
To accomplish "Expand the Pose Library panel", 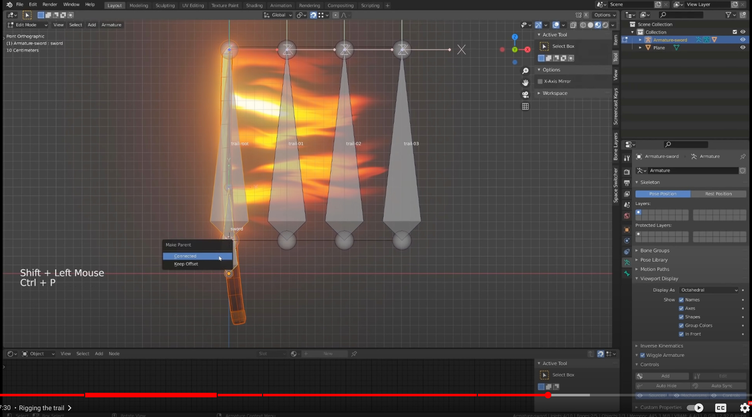I will pos(654,260).
